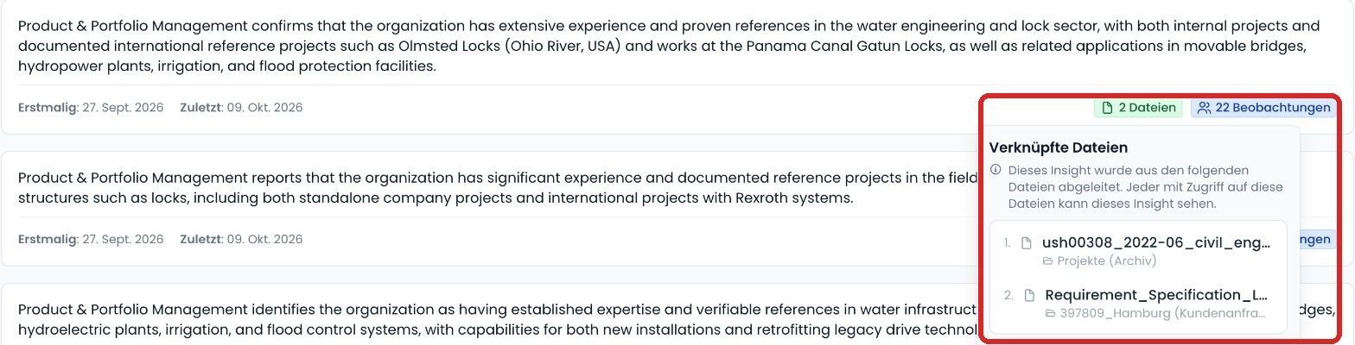Toggle the green '2 Dateien' badge

click(1138, 108)
